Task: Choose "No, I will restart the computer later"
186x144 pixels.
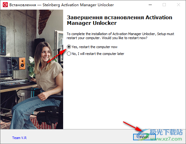Action: (x=95, y=54)
